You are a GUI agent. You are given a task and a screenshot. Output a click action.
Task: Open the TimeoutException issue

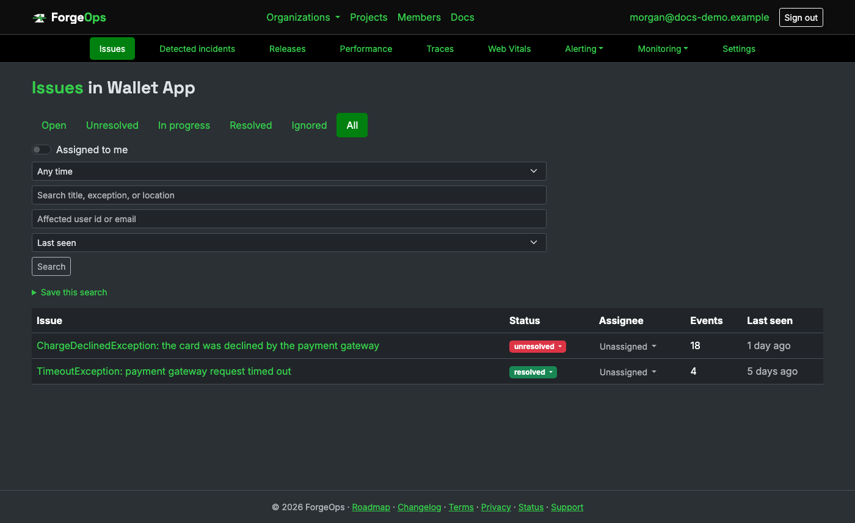point(164,371)
